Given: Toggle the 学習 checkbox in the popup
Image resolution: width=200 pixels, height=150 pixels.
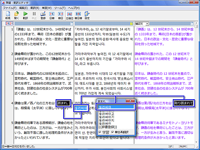Looking at the screenshot, I should click(100, 132).
